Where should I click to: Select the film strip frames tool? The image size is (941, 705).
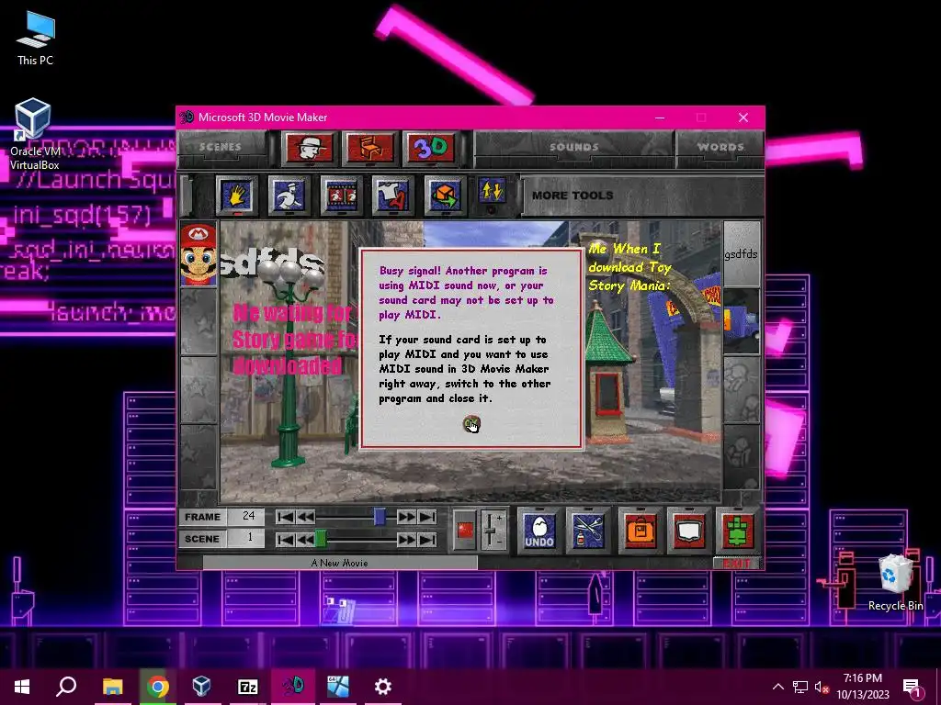341,195
